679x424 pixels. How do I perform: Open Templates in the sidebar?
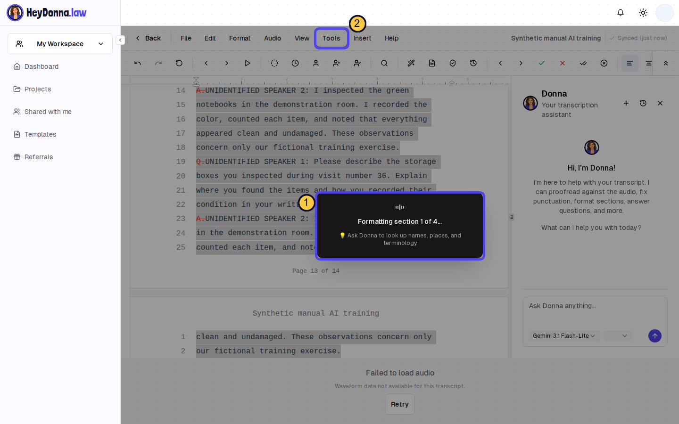pos(60,134)
